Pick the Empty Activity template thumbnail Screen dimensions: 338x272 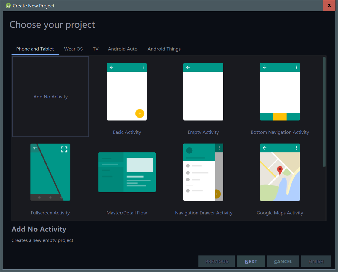pyautogui.click(x=203, y=92)
